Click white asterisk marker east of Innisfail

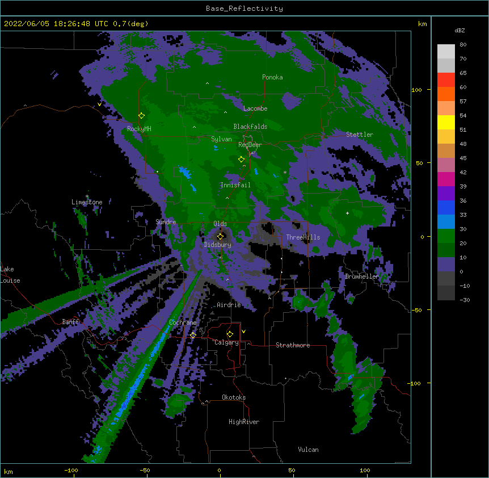coord(285,172)
